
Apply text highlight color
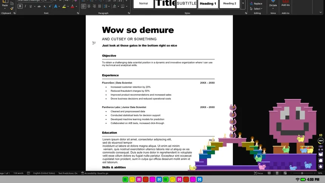point(63,6)
